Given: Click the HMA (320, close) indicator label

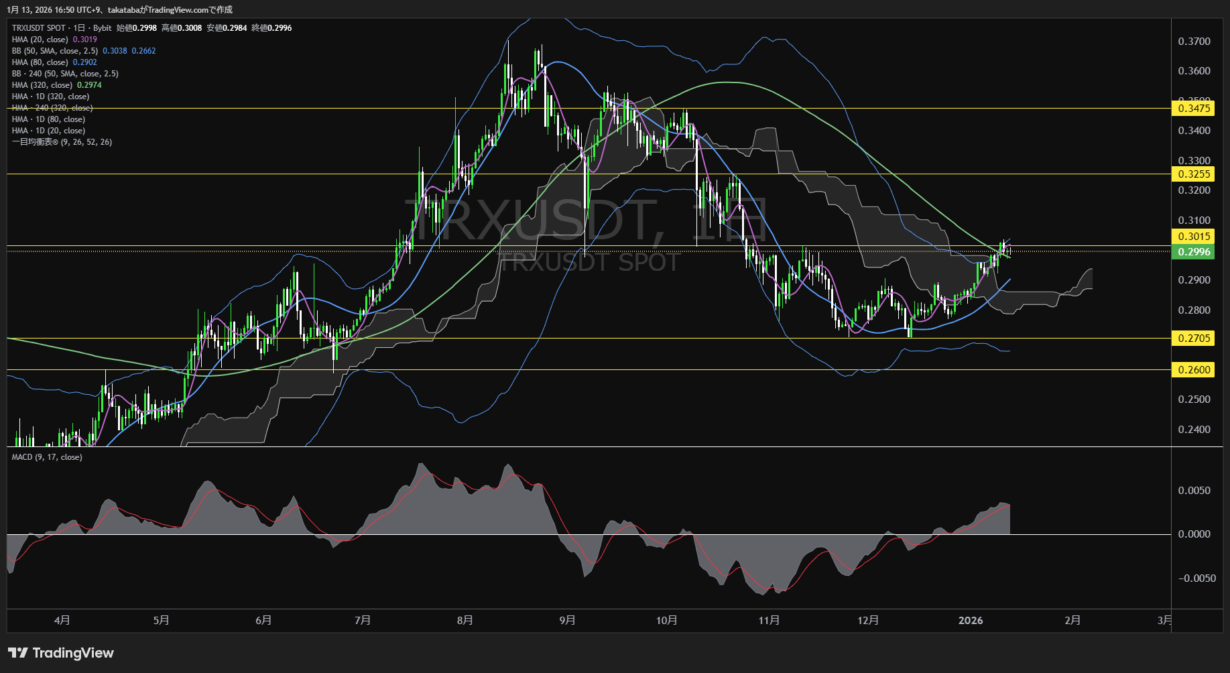Looking at the screenshot, I should tap(42, 85).
